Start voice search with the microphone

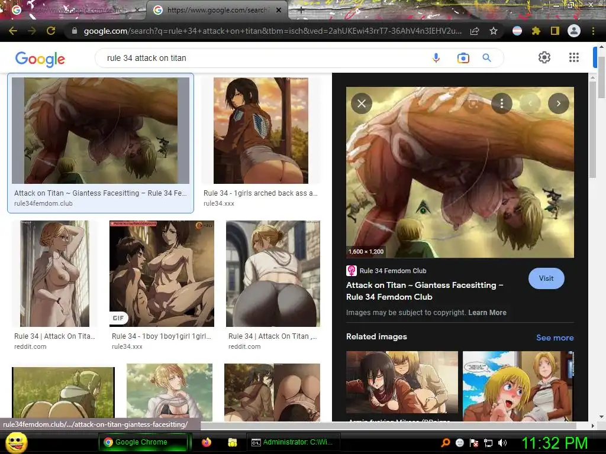point(436,58)
